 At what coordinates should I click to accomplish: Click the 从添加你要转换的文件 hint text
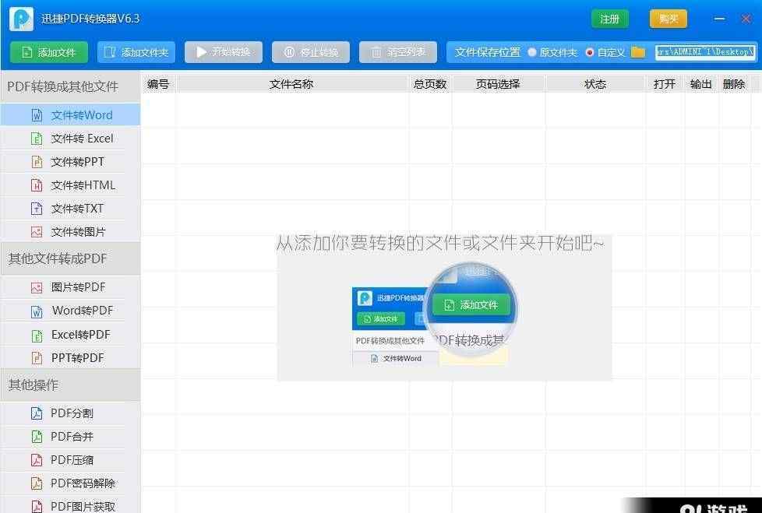[x=440, y=243]
